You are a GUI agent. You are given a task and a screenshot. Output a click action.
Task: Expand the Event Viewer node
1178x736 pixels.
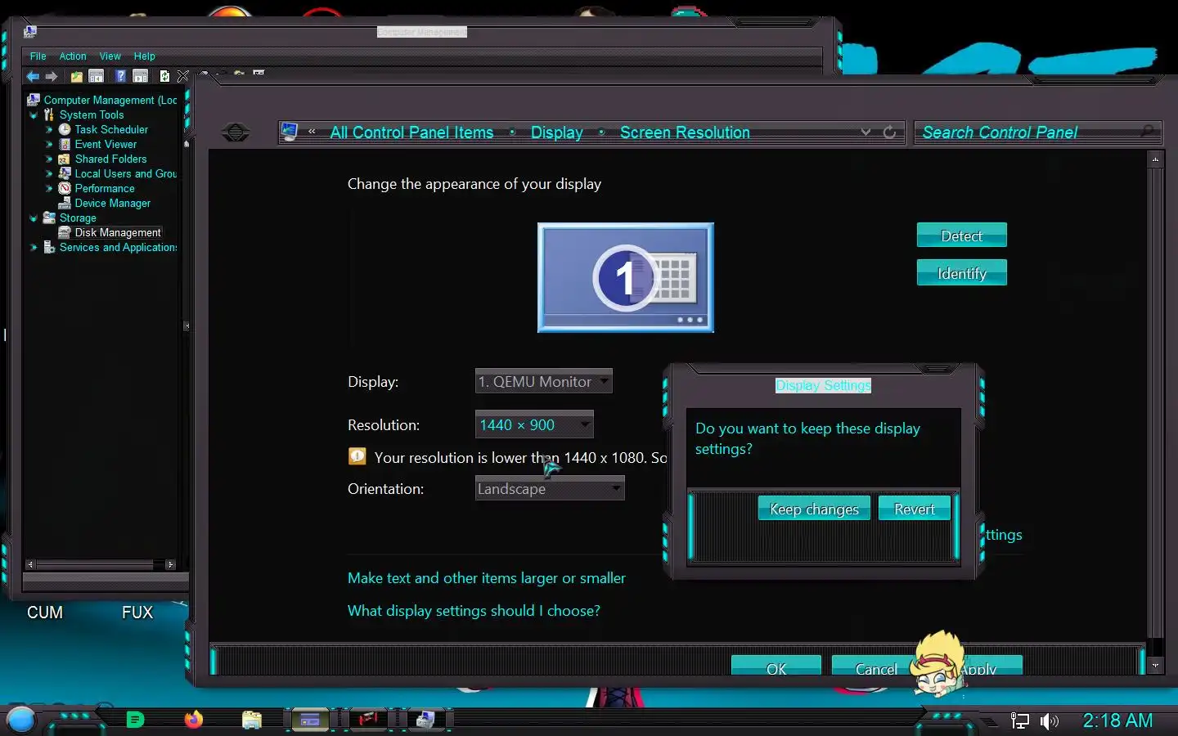(x=49, y=145)
